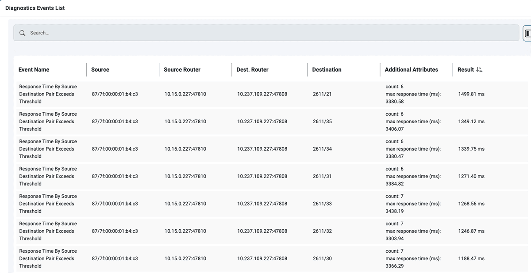Select destination cell 2611/31
This screenshot has width=531, height=273.
(322, 176)
